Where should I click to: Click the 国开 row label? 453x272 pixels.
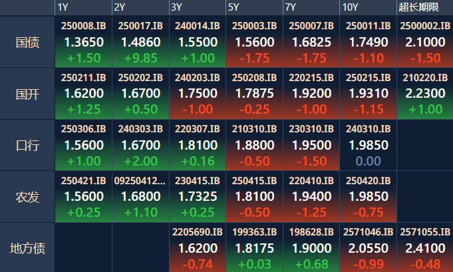pyautogui.click(x=27, y=94)
